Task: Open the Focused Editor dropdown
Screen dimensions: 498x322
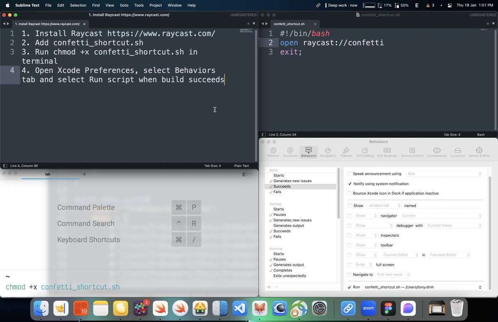Action: click(449, 255)
